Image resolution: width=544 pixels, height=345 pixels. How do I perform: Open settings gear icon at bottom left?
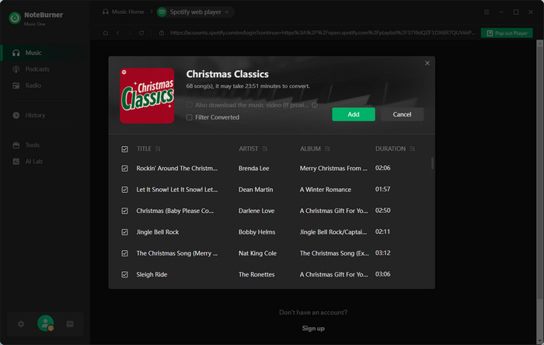(21, 324)
